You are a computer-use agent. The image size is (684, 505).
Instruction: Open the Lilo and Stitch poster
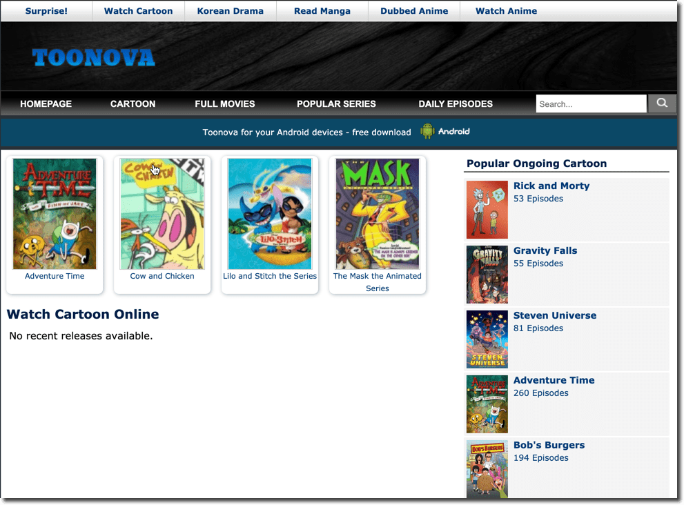(x=270, y=214)
